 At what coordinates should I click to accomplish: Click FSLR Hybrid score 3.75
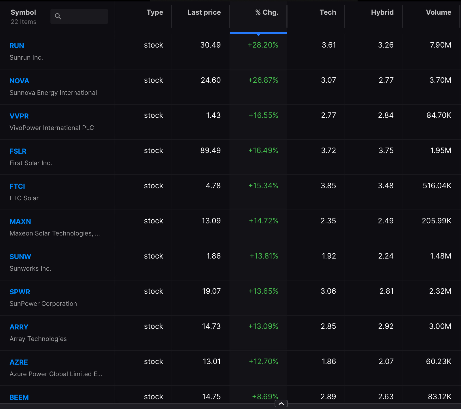tap(386, 151)
